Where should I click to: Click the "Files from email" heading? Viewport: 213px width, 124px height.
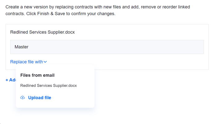37,75
